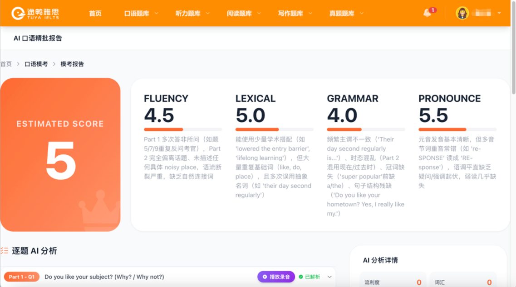Play the recording with 播放录音
The width and height of the screenshot is (516, 287).
click(276, 277)
